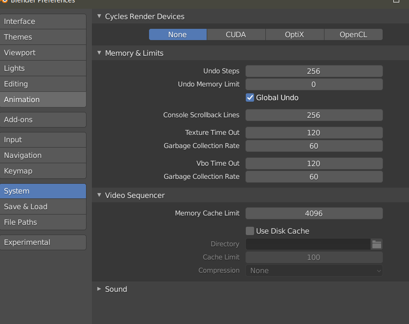The height and width of the screenshot is (324, 409).
Task: Click the Video Sequencer heading text
Action: tap(135, 195)
